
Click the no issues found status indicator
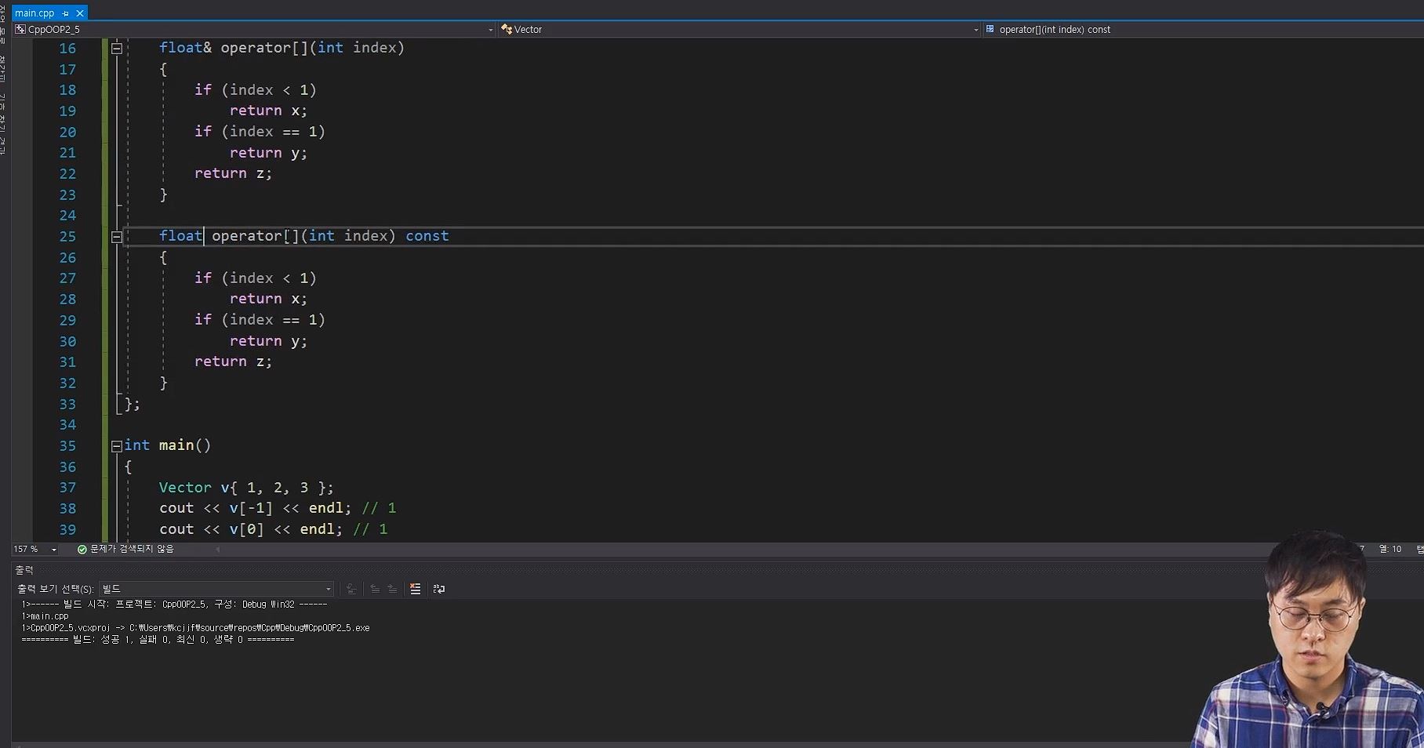click(x=125, y=549)
